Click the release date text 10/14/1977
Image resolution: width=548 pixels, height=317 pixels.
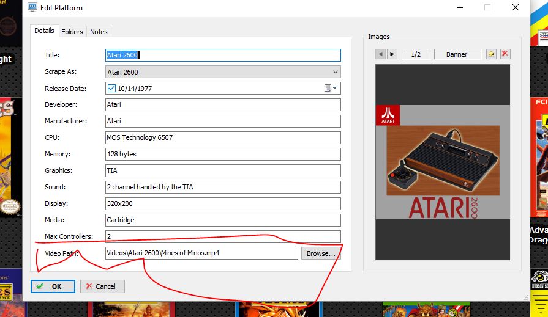(135, 89)
